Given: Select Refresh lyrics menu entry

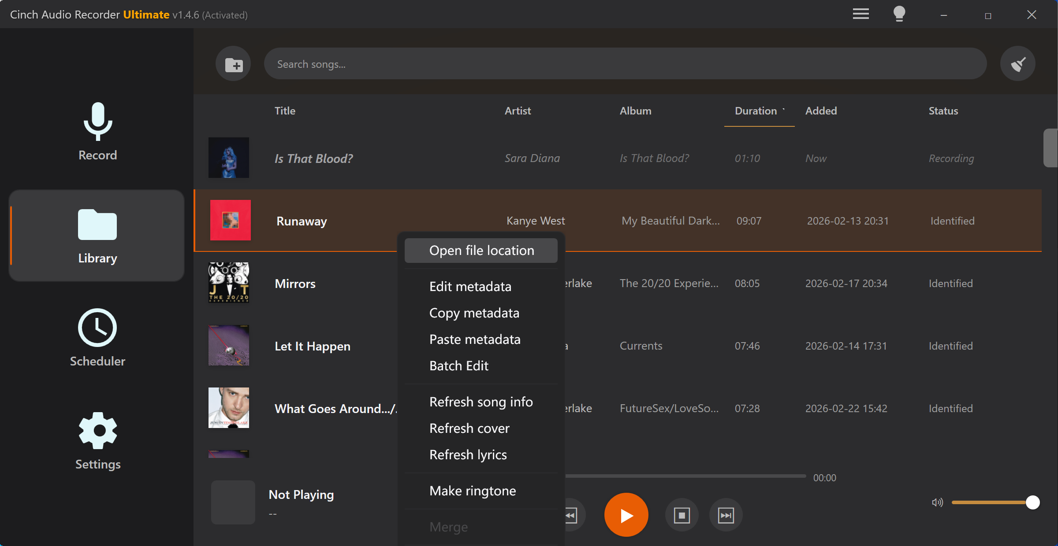Looking at the screenshot, I should pyautogui.click(x=481, y=455).
